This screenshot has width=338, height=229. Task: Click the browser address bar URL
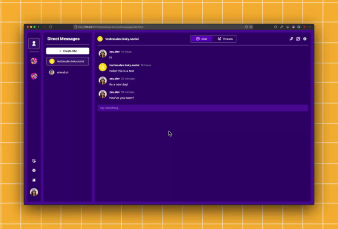pyautogui.click(x=111, y=27)
